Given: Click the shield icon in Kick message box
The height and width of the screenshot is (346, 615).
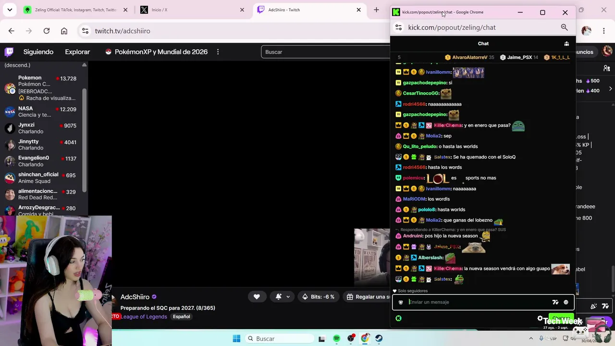Looking at the screenshot, I should pos(401,302).
